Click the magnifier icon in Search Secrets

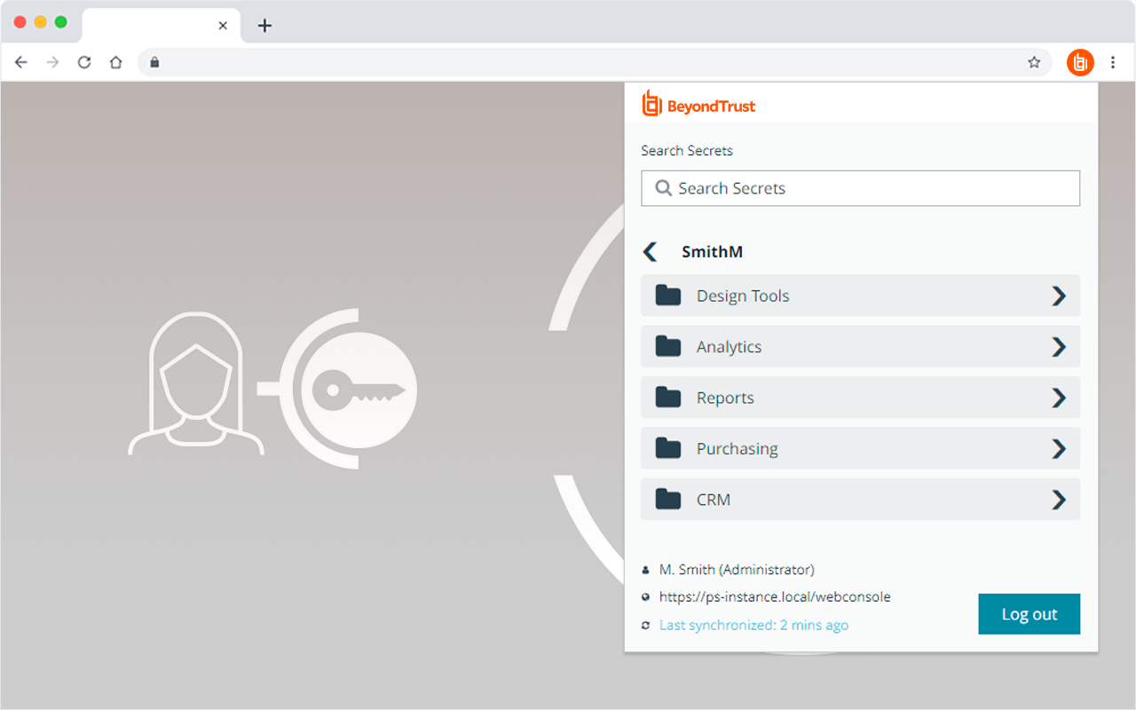(663, 188)
